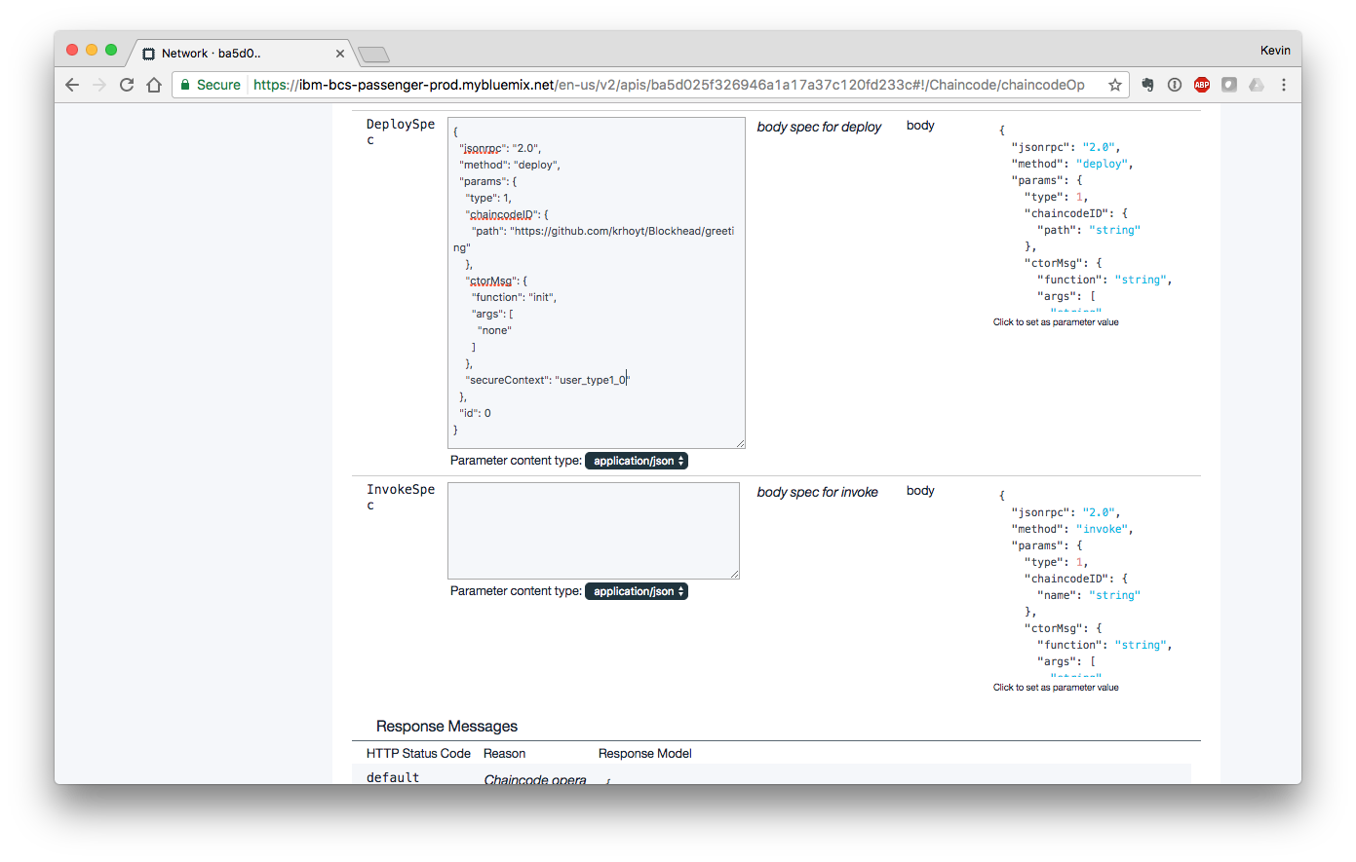Click 'Response Messages' heading
Viewport: 1356px width, 862px height.
tap(446, 727)
